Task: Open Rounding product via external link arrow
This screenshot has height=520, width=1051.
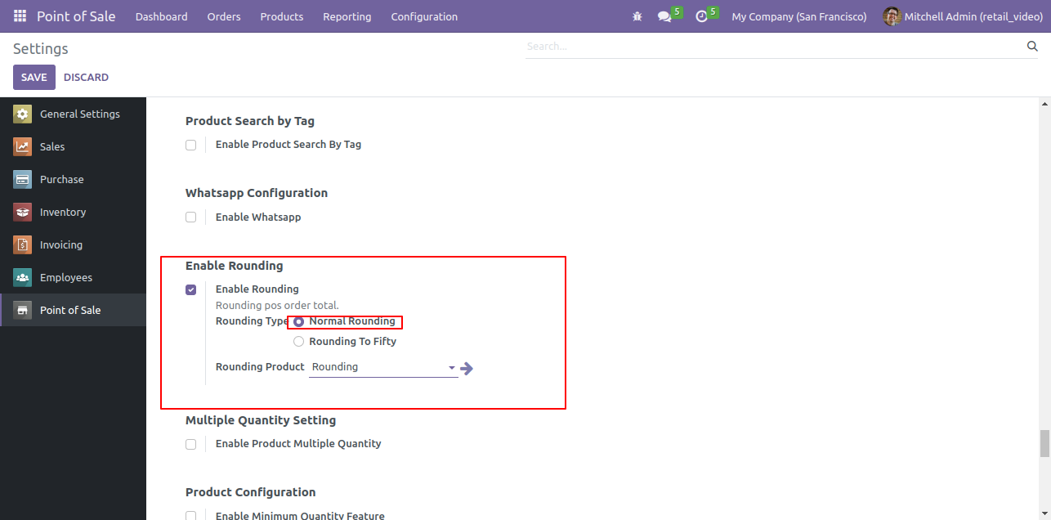Action: 467,369
